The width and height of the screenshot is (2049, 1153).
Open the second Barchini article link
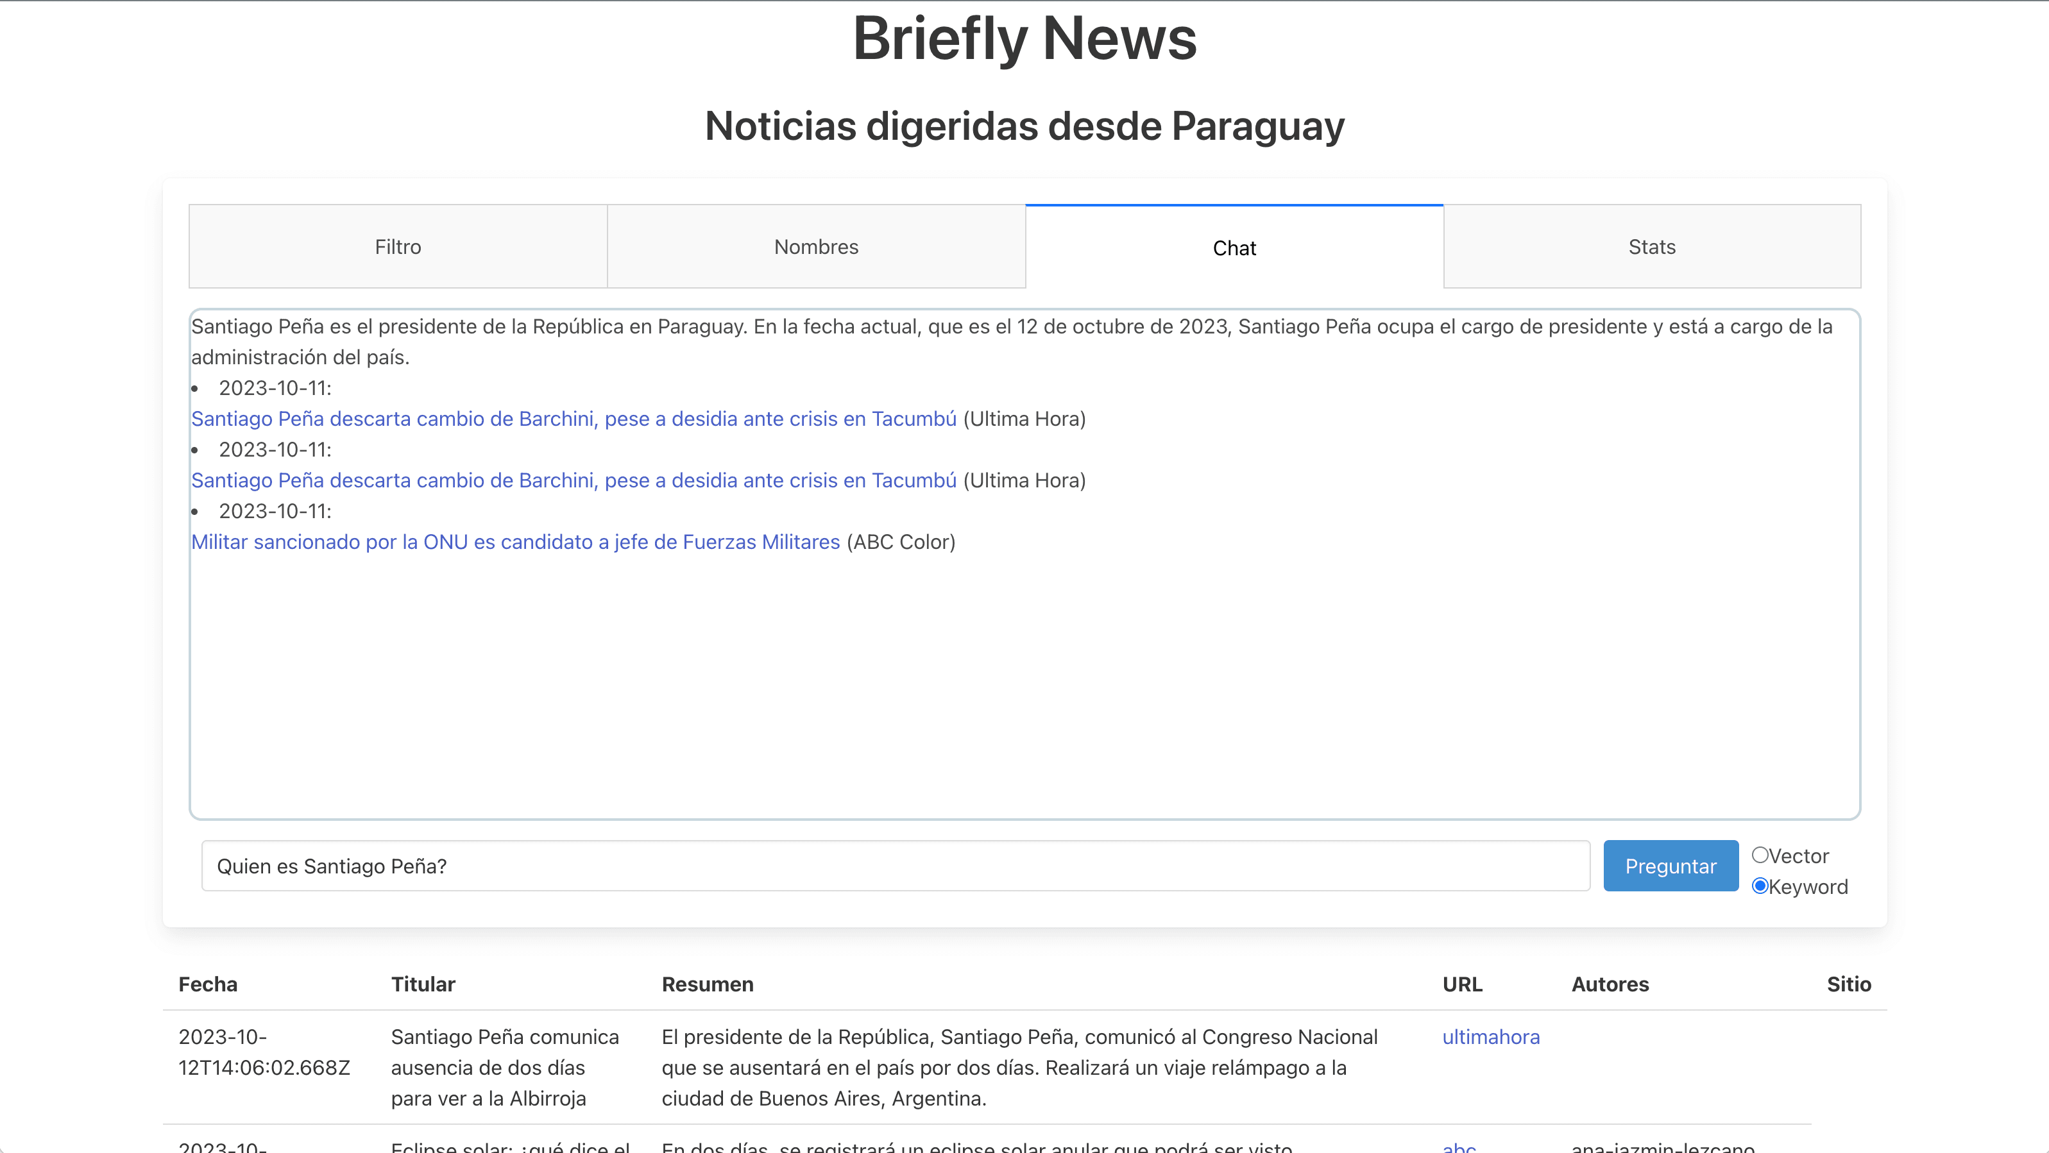tap(573, 480)
